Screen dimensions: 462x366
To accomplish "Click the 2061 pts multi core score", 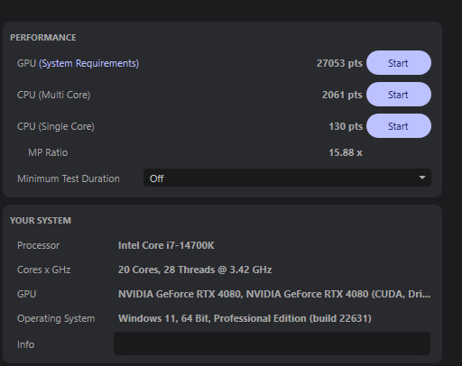I will pos(342,95).
